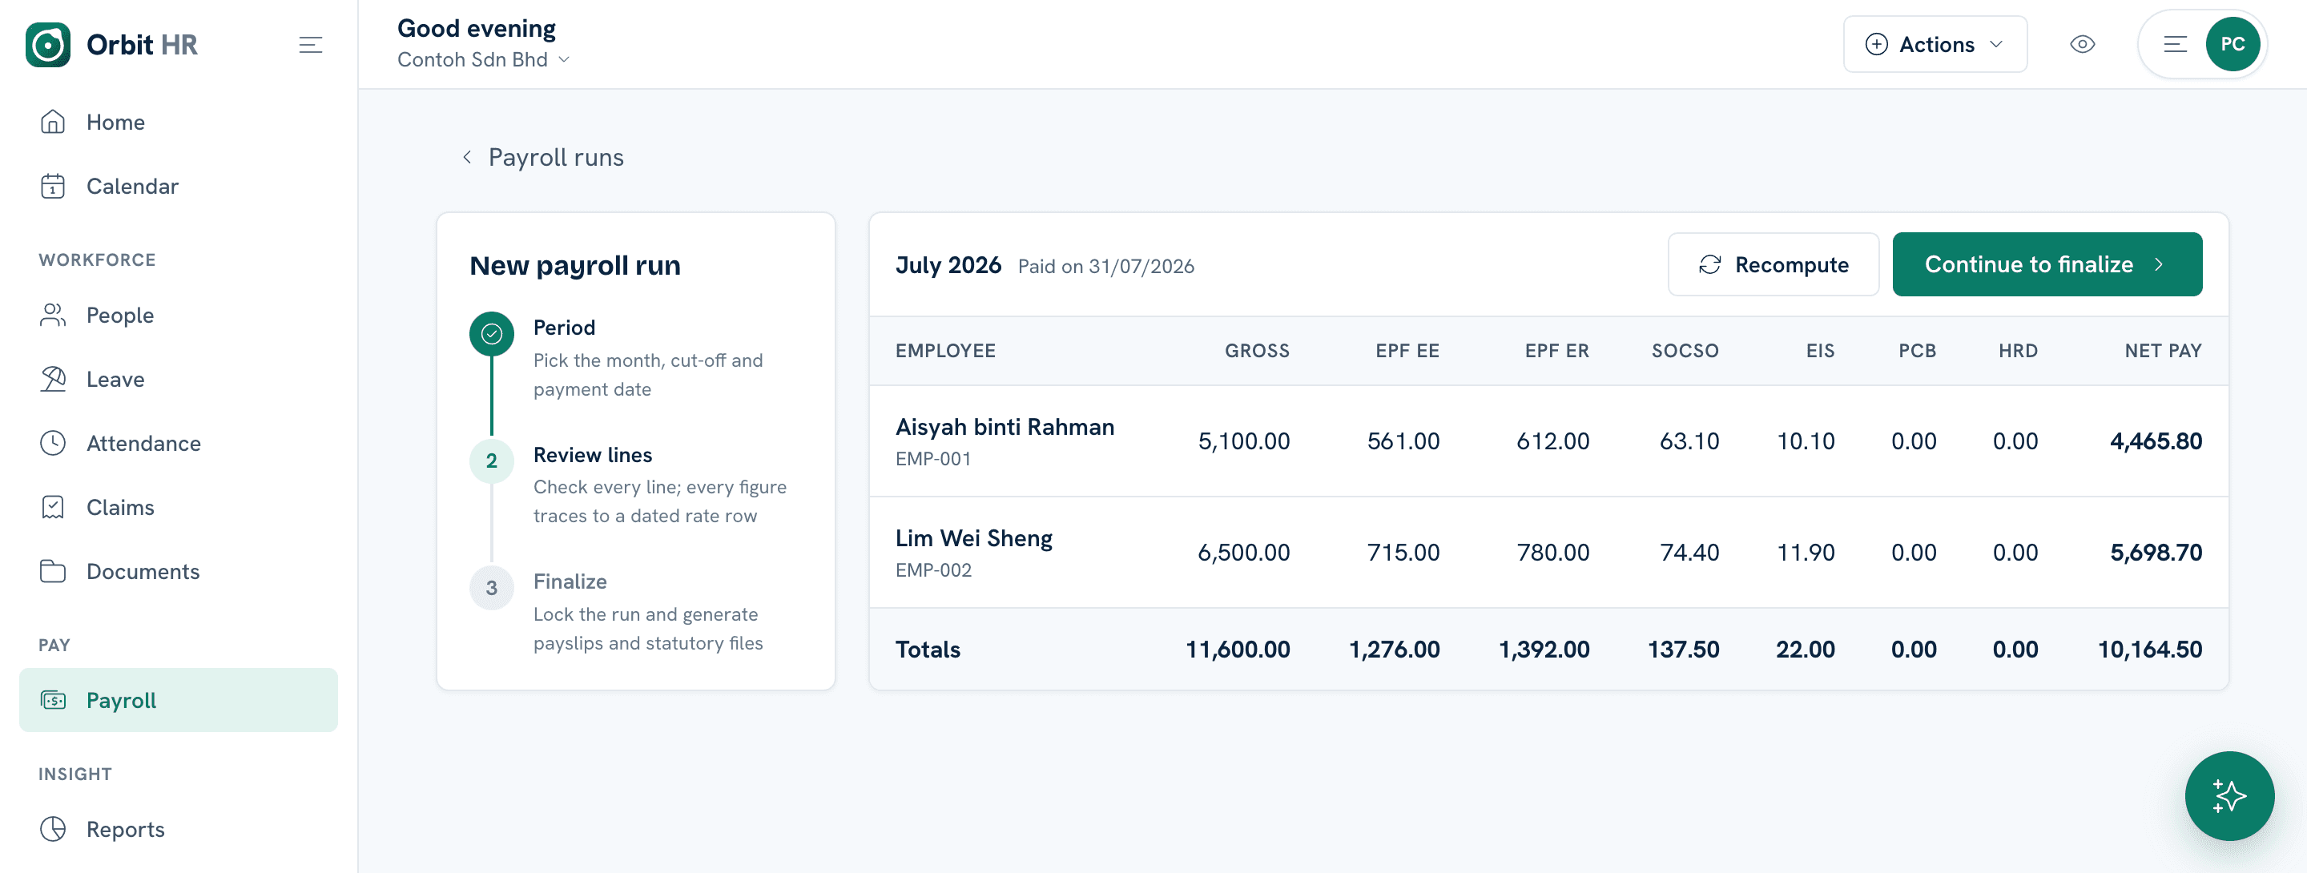This screenshot has height=873, width=2307.
Task: Click total SOCSO 137.50
Action: [1683, 650]
